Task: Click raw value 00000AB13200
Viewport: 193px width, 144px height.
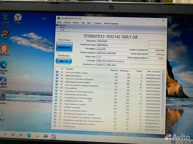Action: [x=153, y=75]
